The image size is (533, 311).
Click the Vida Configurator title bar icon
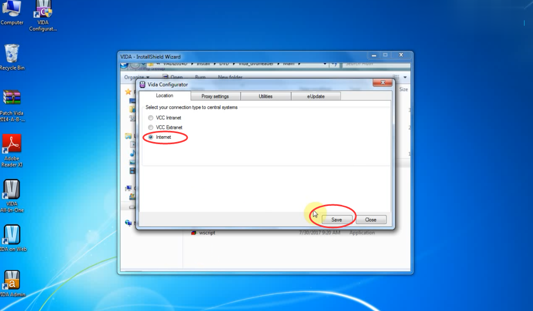[142, 84]
